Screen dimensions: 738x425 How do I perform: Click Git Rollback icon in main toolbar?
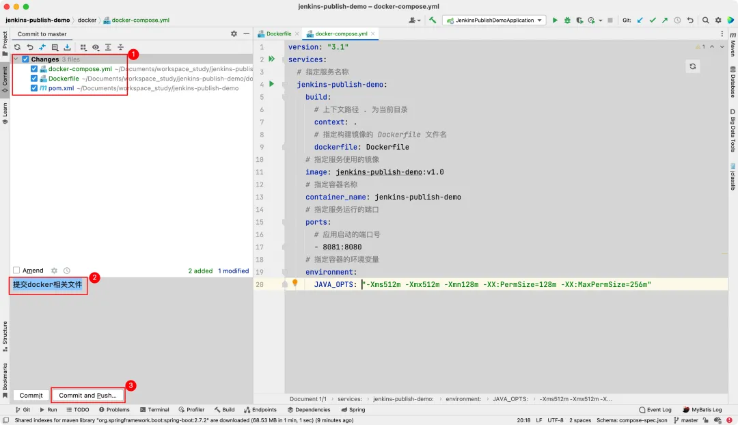point(690,20)
